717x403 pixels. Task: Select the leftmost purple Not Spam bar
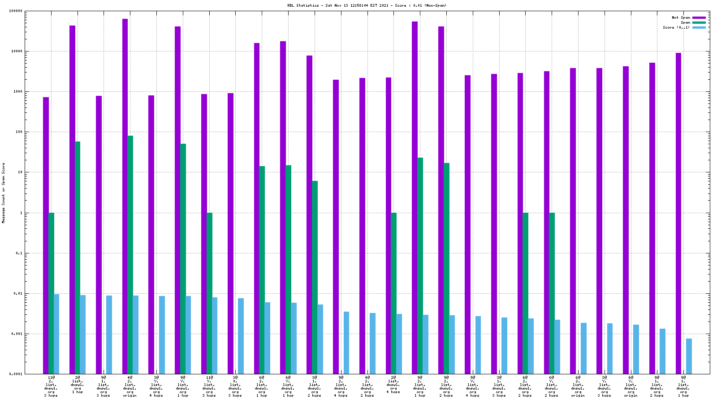(x=46, y=235)
